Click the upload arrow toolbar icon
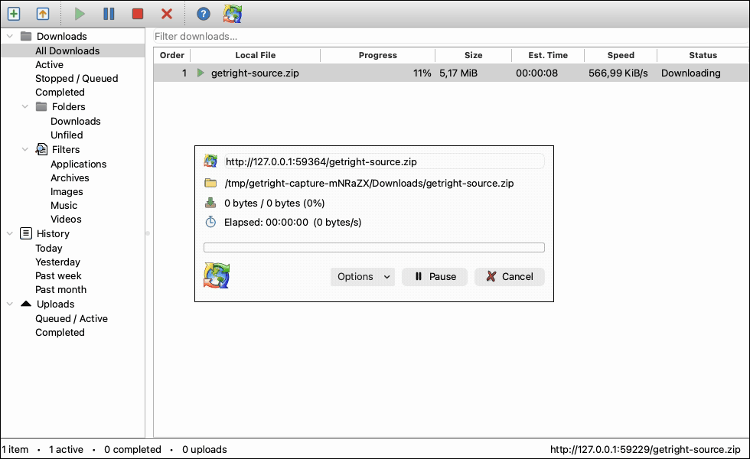Image resolution: width=750 pixels, height=459 pixels. point(43,14)
